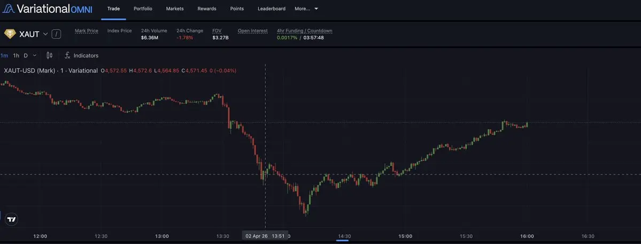This screenshot has width=641, height=244.
Task: Click the XAUT gold token icon
Action: [x=10, y=34]
